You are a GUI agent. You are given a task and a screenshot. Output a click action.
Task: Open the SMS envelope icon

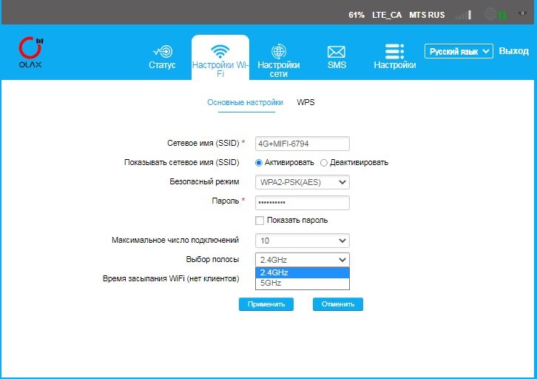(337, 51)
